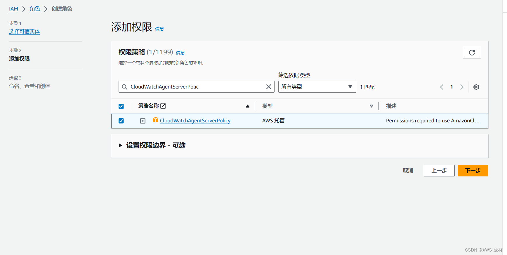Click the 取消 button
The width and height of the screenshot is (507, 255).
pos(408,171)
